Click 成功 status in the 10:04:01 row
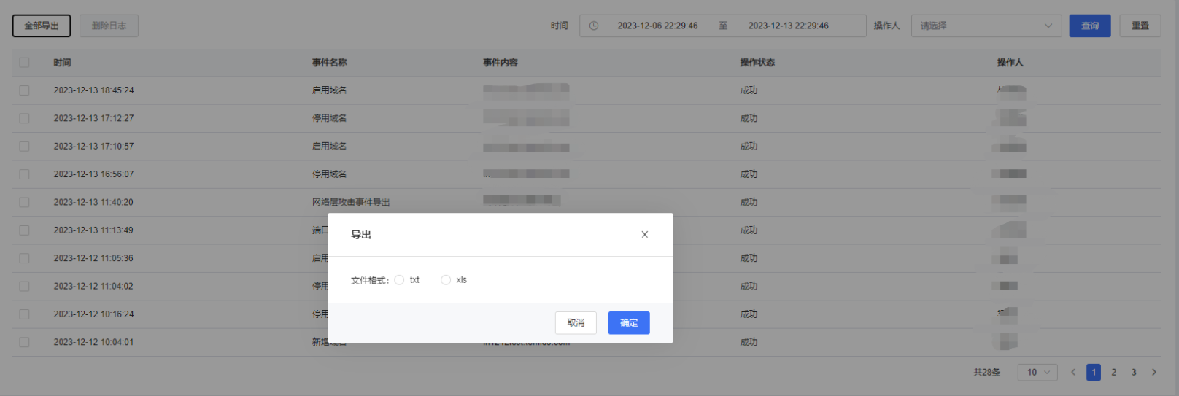This screenshot has width=1179, height=396. [749, 342]
